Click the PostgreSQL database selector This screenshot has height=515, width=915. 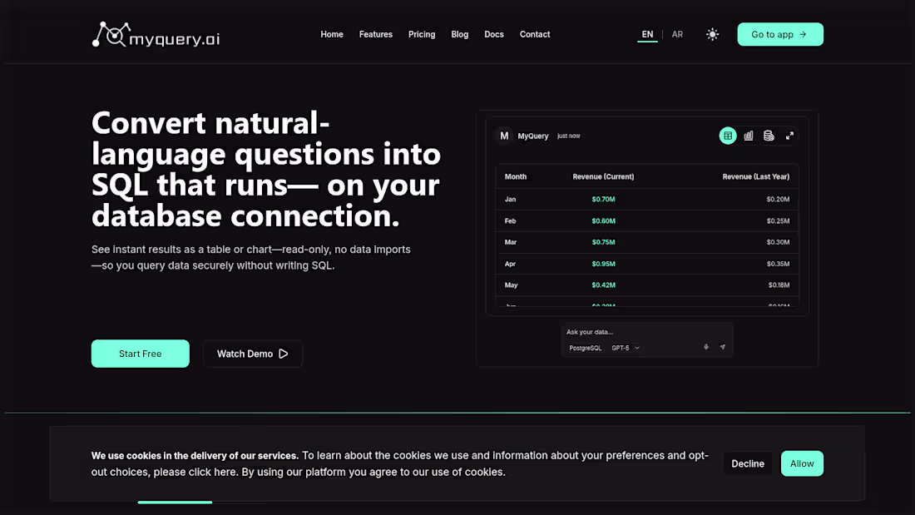[586, 348]
